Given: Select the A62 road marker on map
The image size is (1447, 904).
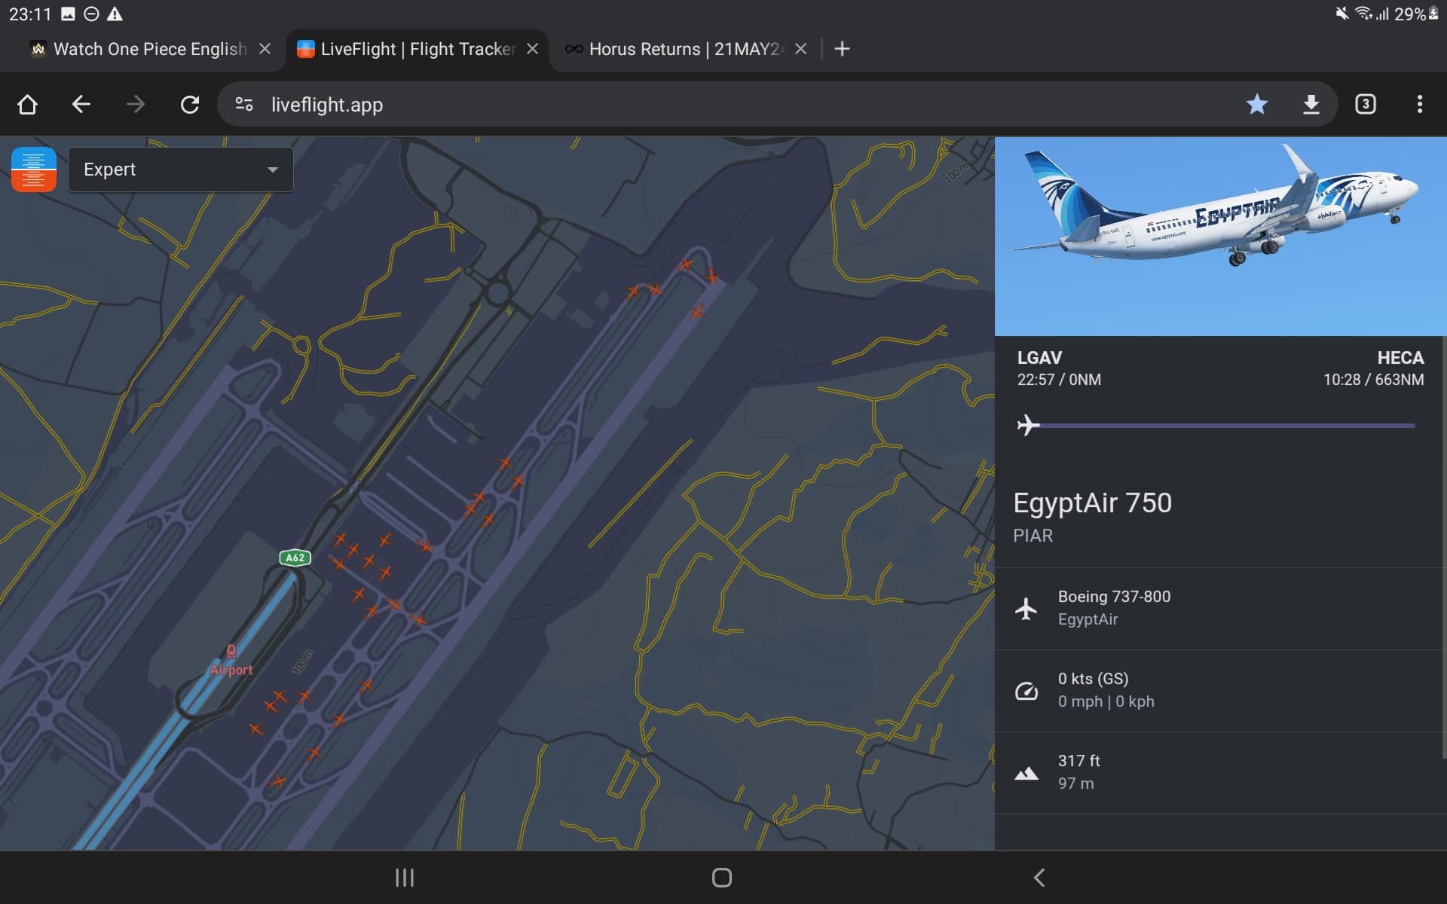Looking at the screenshot, I should (295, 557).
